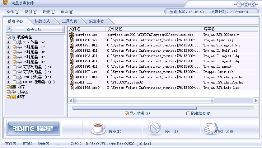Click the mailbox envelope icon (邮箱)
The width and height of the screenshot is (262, 148).
[x=13, y=97]
